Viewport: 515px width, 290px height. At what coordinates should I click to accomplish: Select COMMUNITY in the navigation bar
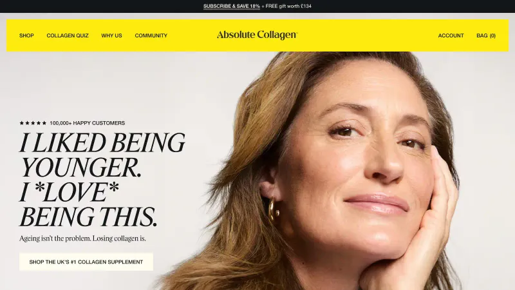coord(151,35)
